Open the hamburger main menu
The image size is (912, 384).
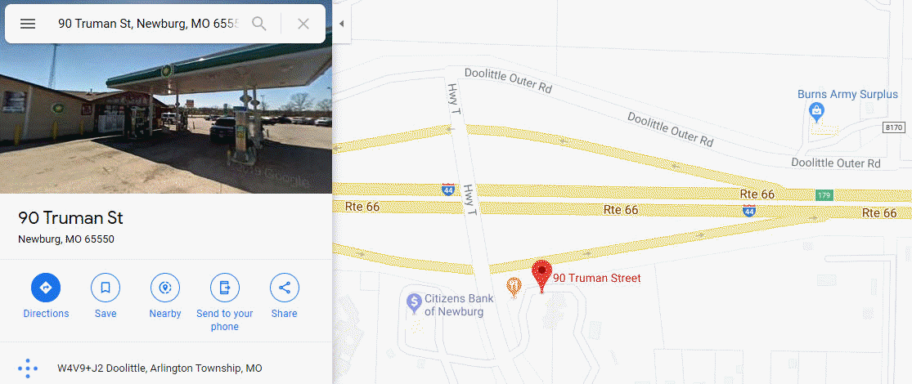pos(28,24)
